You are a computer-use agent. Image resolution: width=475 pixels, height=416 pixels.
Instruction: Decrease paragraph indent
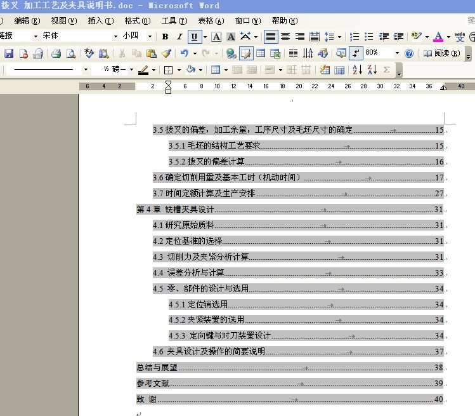pos(384,37)
